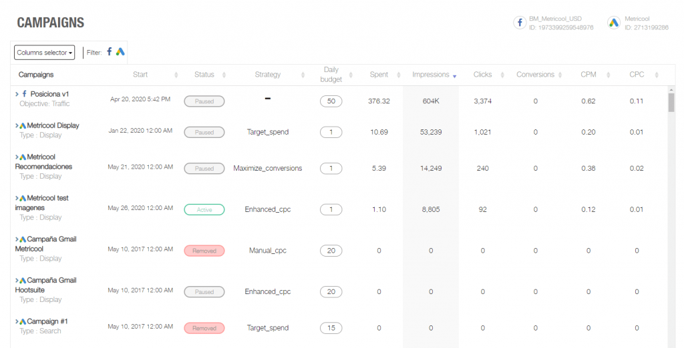Click the CAMPAIGNS page title

[x=51, y=23]
